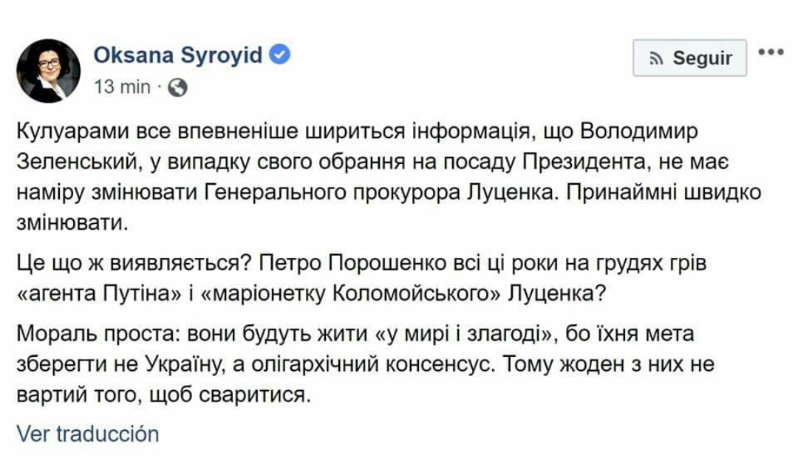This screenshot has width=798, height=464.
Task: Open the Oksana Syroyid profile name link
Action: [177, 55]
